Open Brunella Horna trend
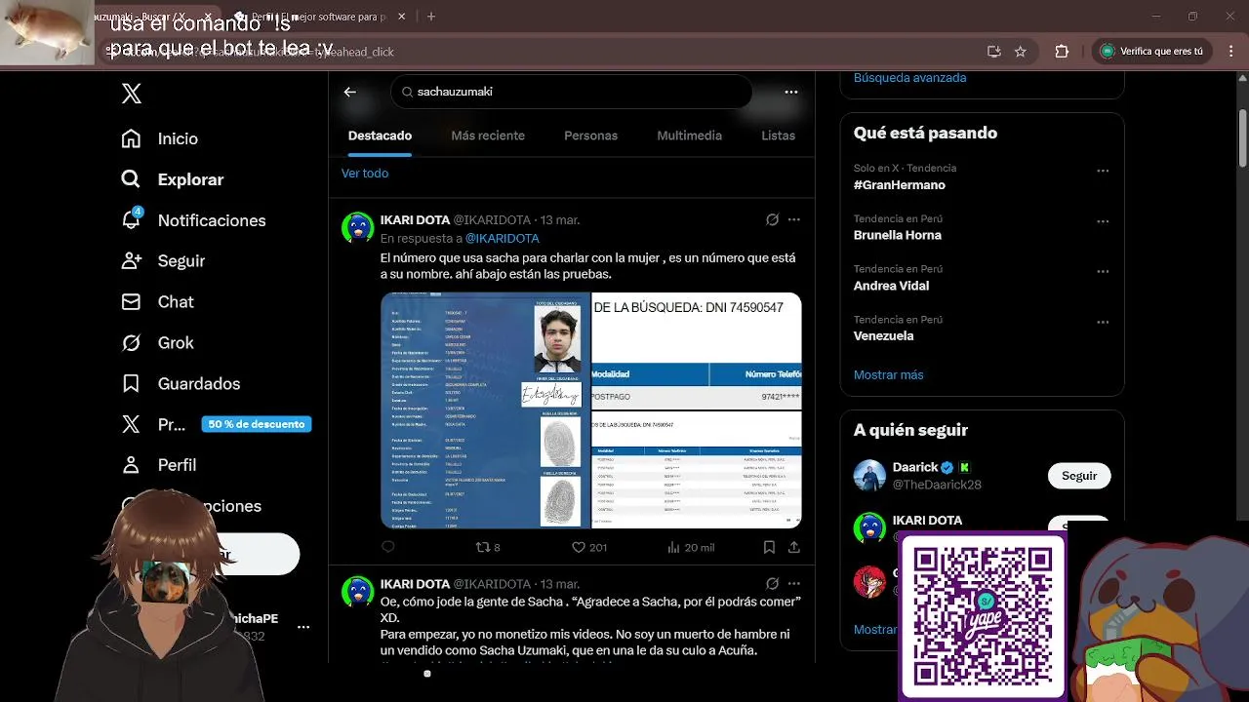 898,235
